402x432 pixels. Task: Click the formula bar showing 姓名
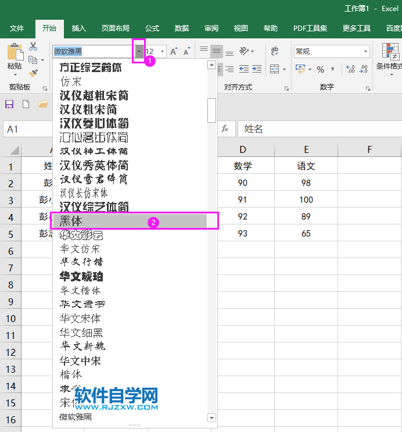pyautogui.click(x=320, y=128)
